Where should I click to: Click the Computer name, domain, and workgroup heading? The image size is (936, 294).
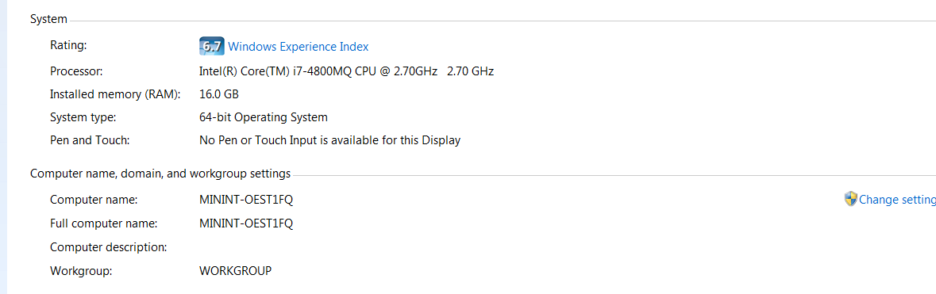(160, 174)
